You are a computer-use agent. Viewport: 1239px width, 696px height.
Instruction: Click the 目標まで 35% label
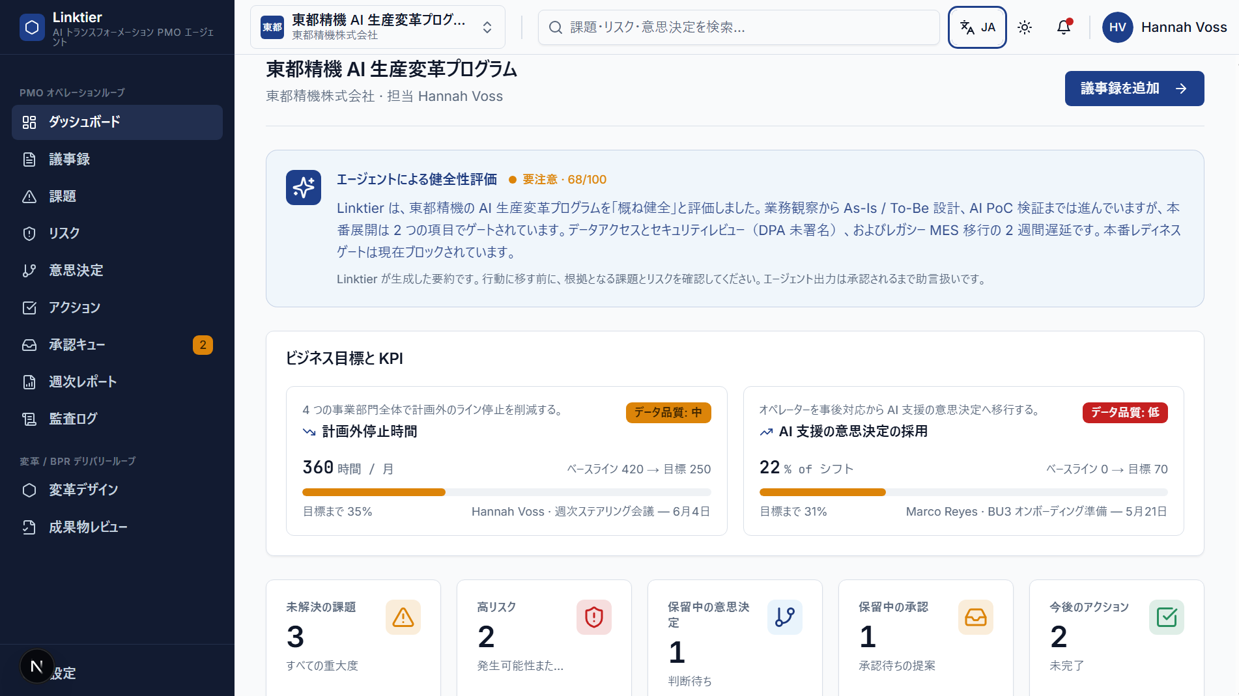point(337,512)
